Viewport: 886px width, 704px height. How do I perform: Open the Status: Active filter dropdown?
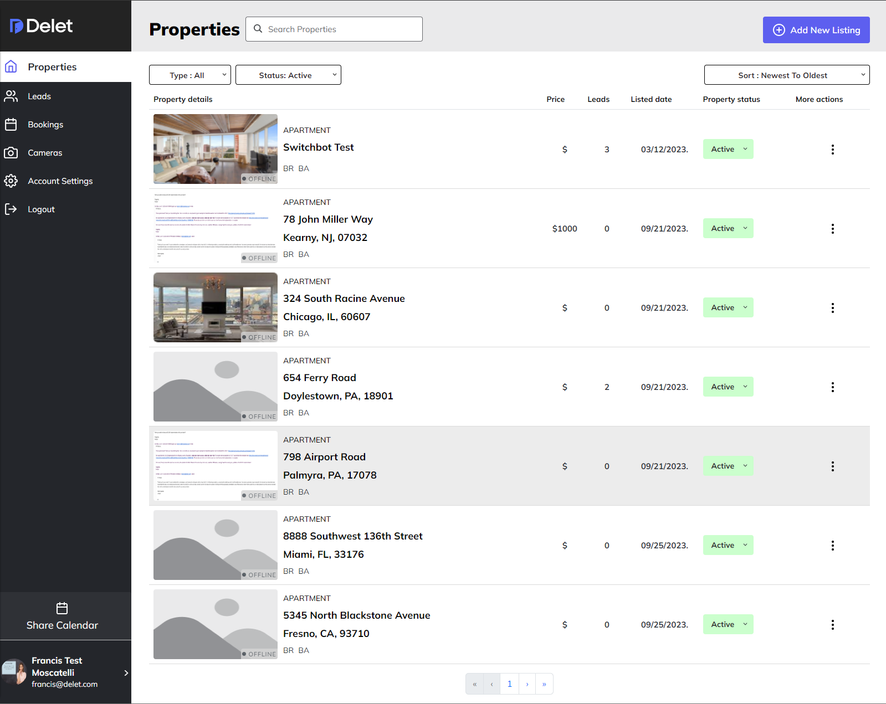click(x=288, y=75)
